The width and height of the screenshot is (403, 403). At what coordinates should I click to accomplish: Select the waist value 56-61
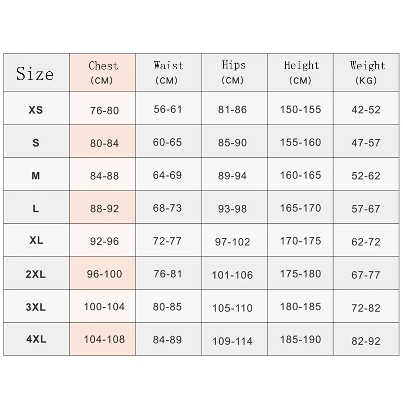click(168, 109)
